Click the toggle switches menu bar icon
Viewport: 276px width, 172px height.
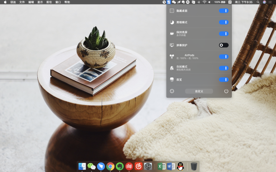169,2
